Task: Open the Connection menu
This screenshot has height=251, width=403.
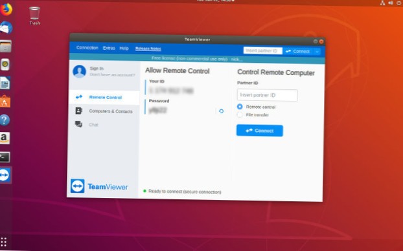Action: point(87,48)
